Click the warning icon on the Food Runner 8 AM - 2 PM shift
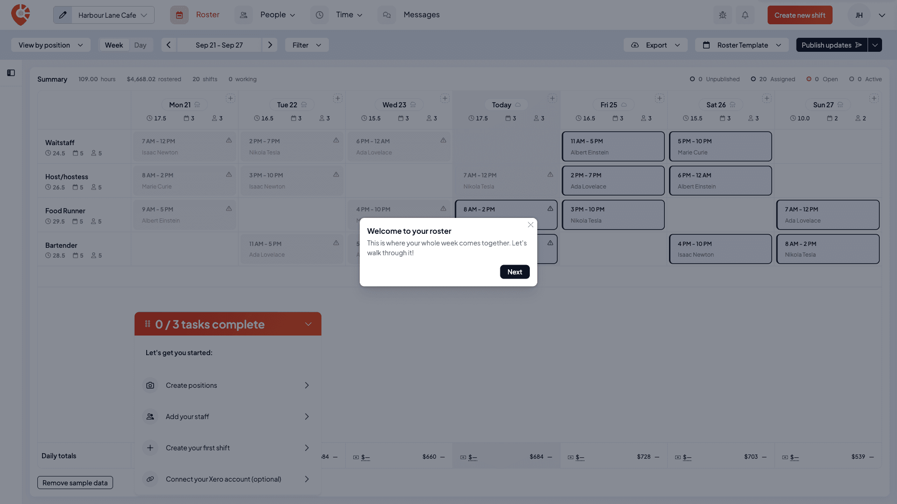This screenshot has width=897, height=504. click(x=550, y=209)
